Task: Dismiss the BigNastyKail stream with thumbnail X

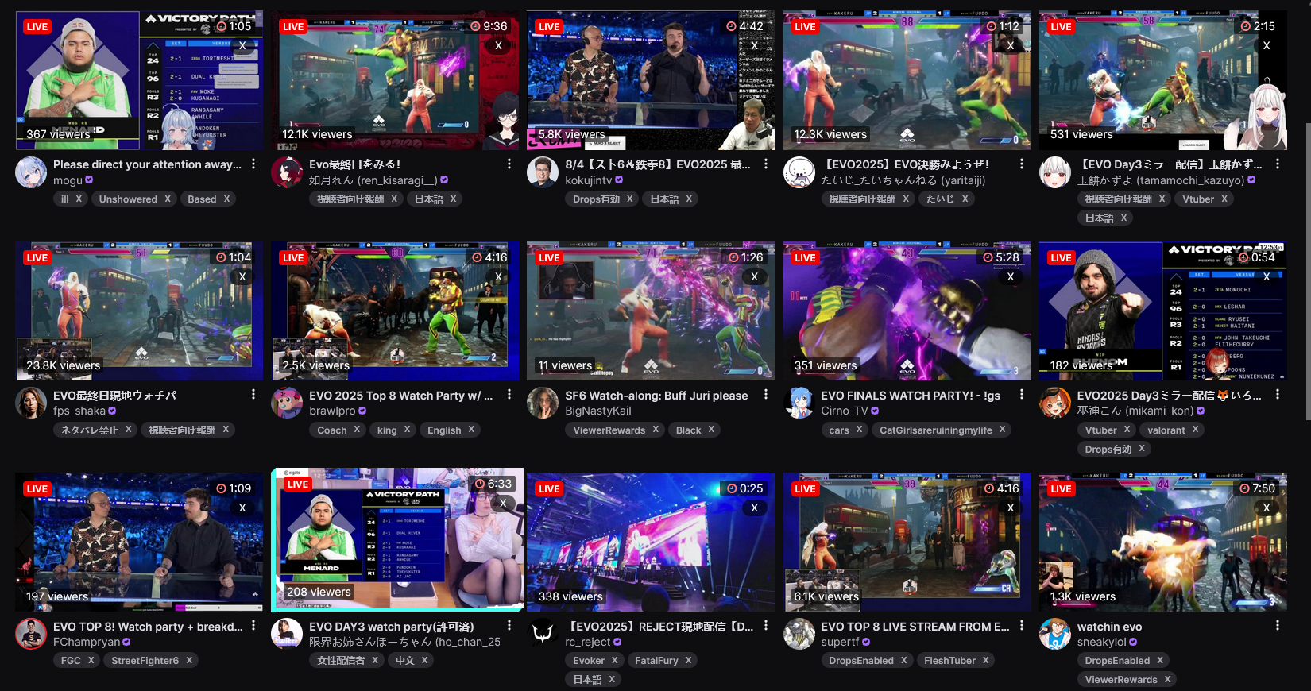Action: (x=754, y=277)
